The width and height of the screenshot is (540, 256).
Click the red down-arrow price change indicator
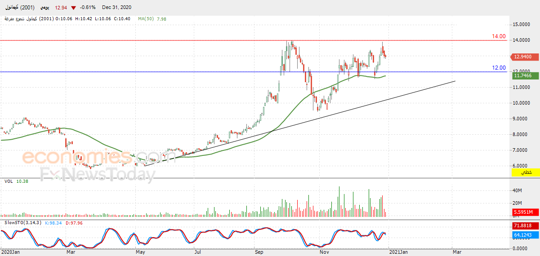[x=74, y=8]
